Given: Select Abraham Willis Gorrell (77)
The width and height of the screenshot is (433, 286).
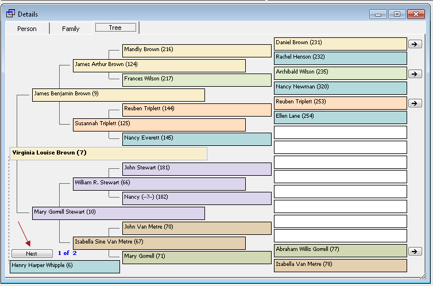Looking at the screenshot, I should click(x=340, y=250).
